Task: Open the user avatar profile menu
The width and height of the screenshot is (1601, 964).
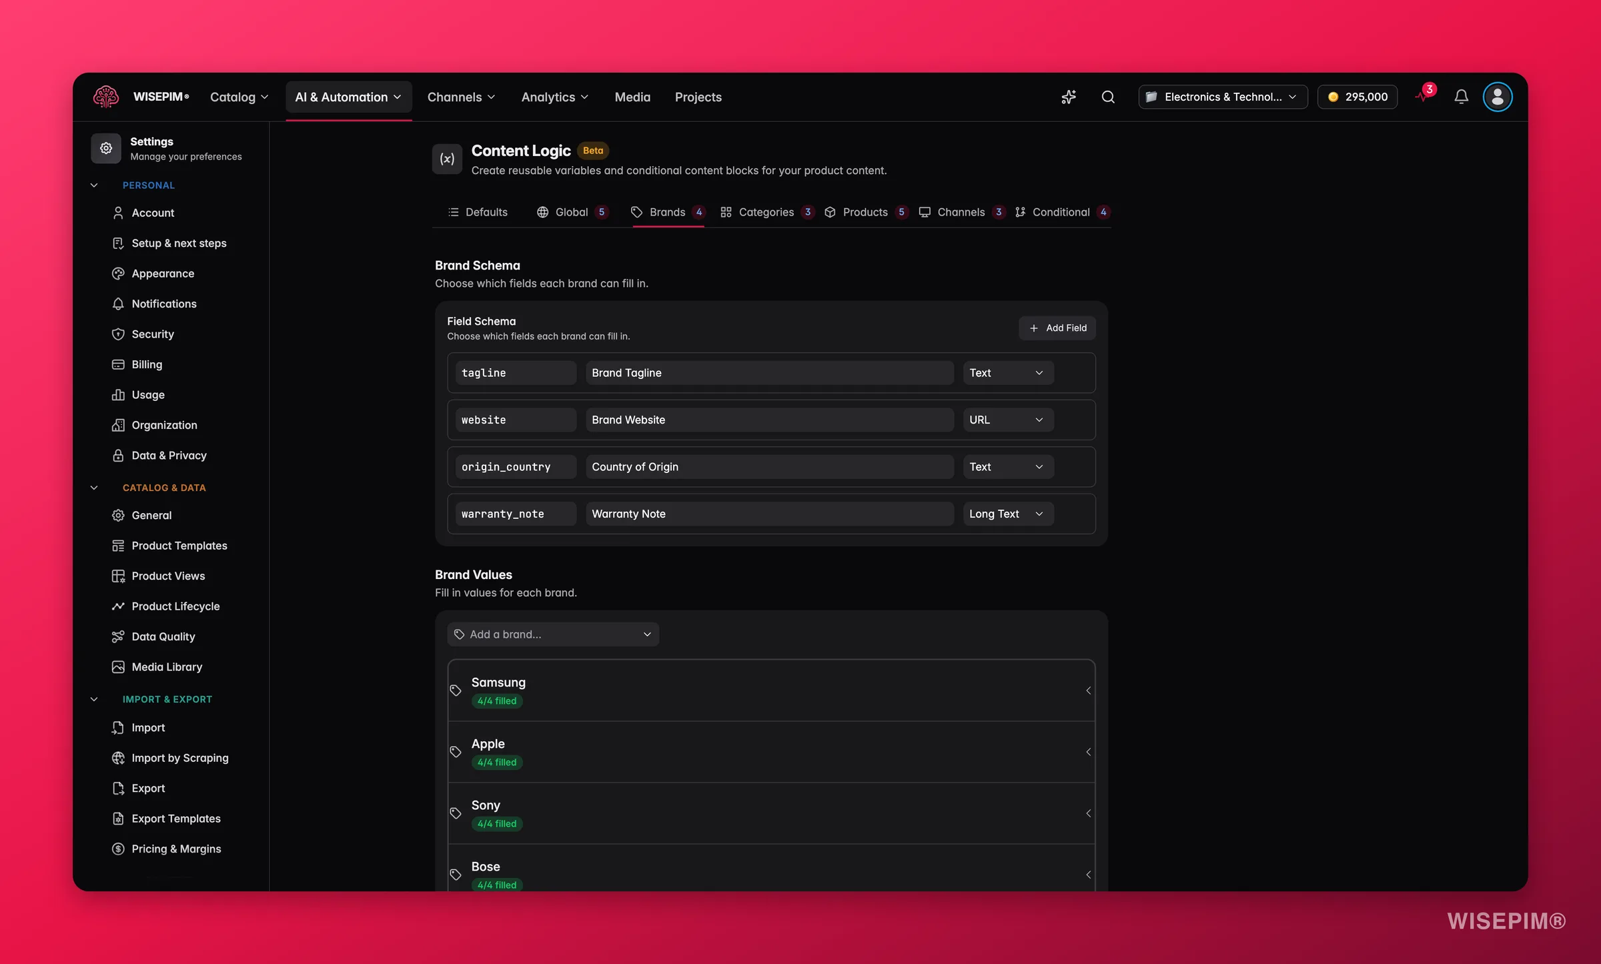Action: pos(1498,97)
